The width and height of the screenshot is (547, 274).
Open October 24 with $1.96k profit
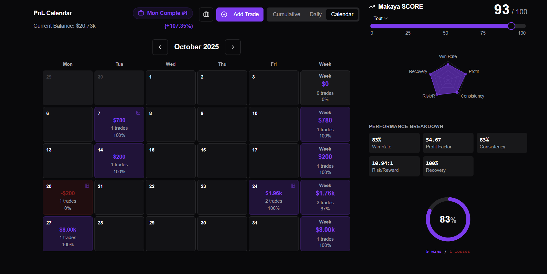point(273,197)
